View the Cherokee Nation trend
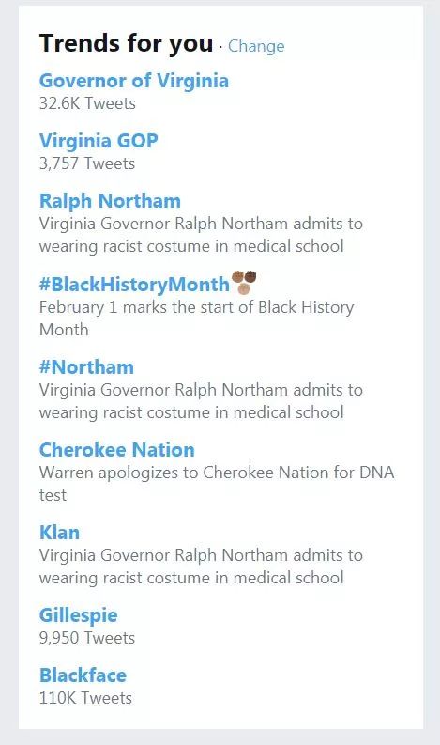Image resolution: width=440 pixels, height=745 pixels. coord(117,450)
